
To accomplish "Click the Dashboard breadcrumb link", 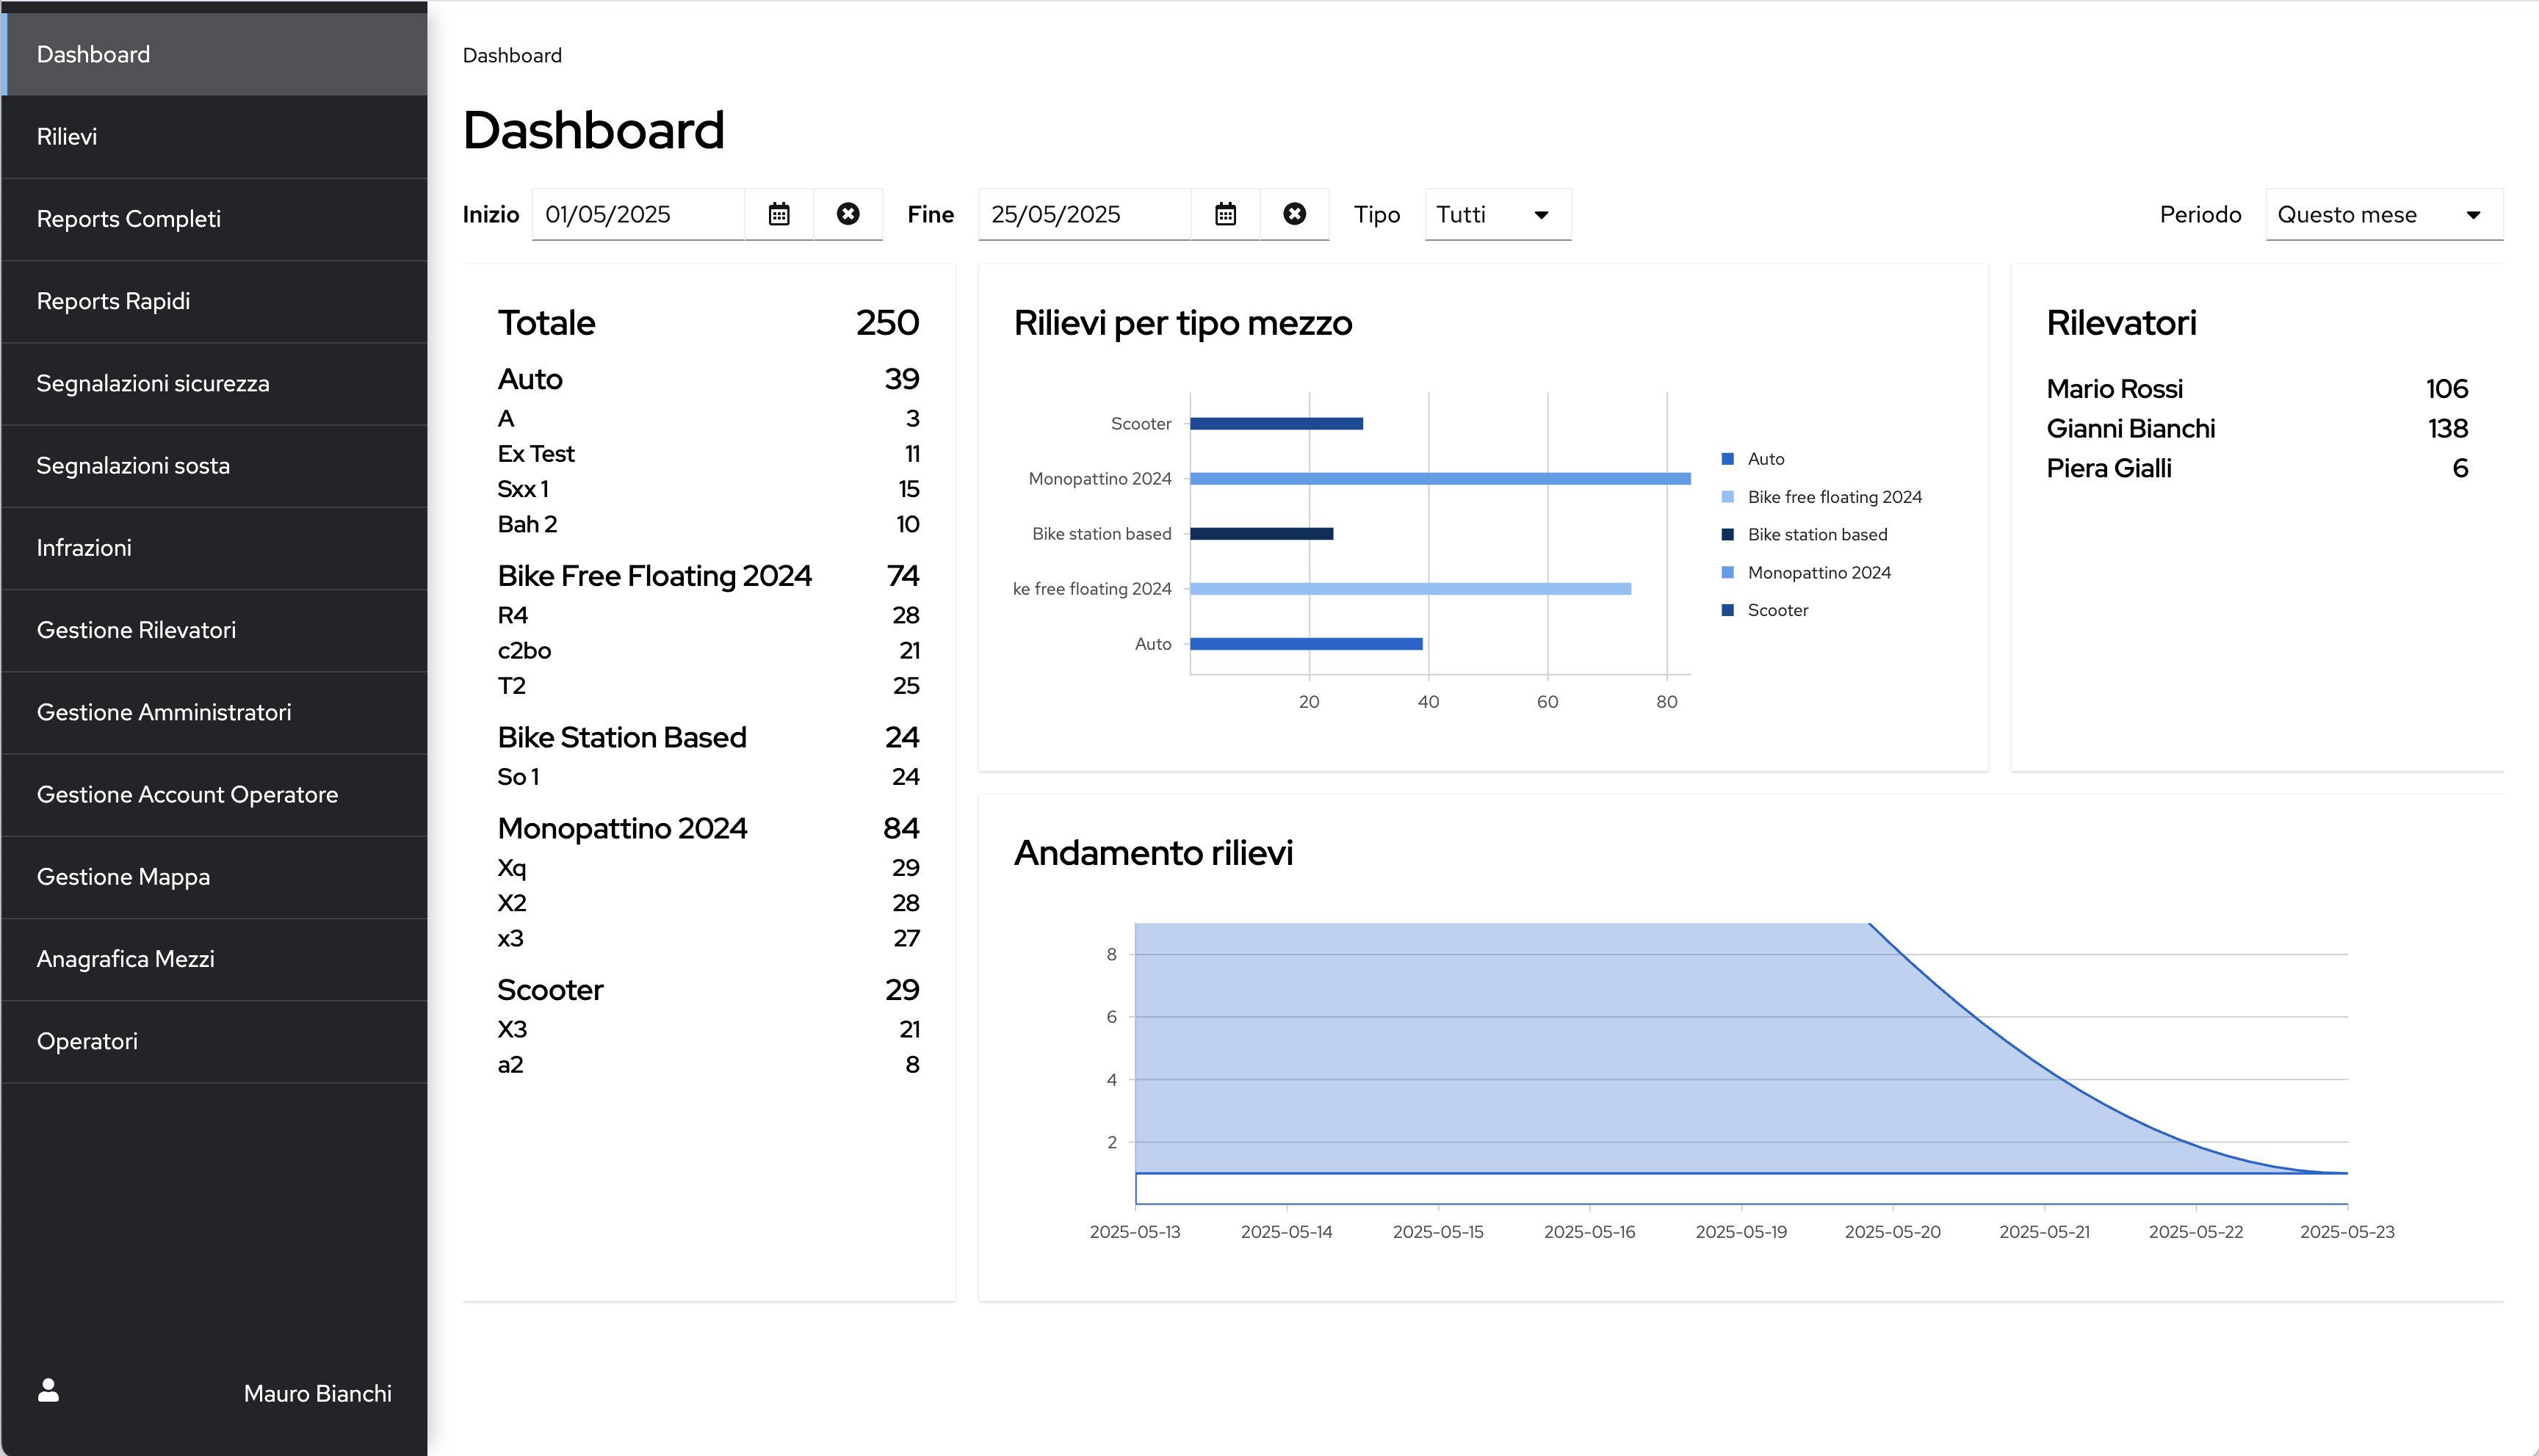I will tap(512, 56).
